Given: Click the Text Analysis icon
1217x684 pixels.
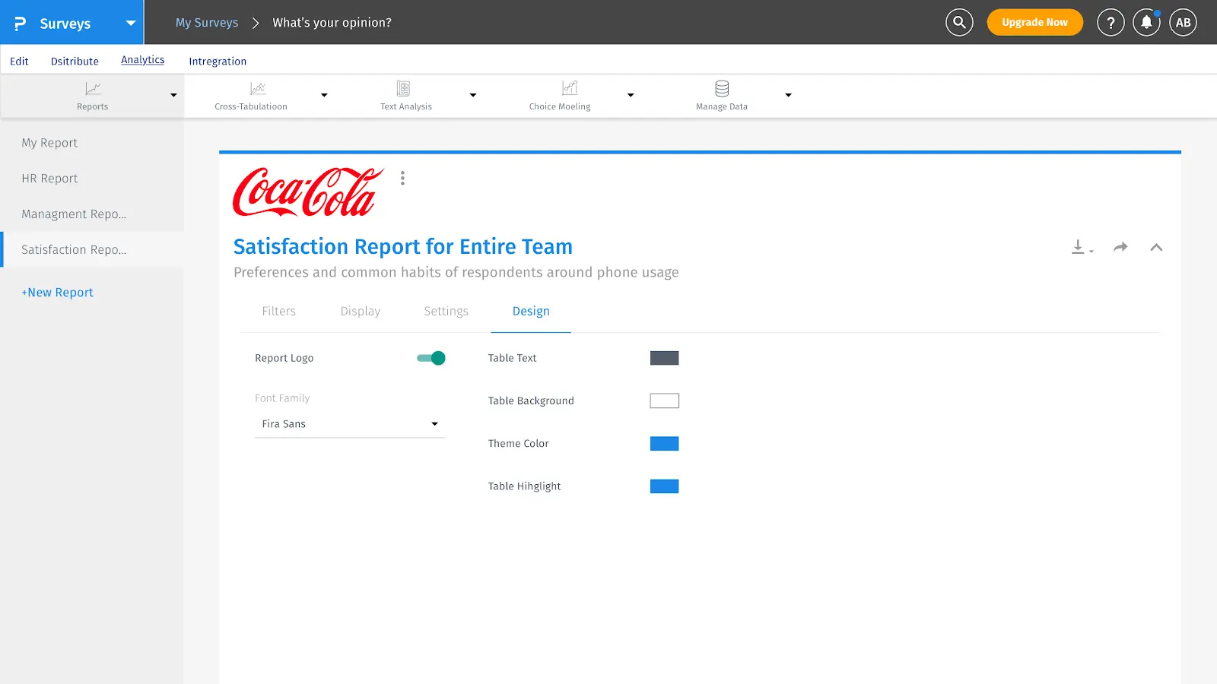Looking at the screenshot, I should (404, 88).
